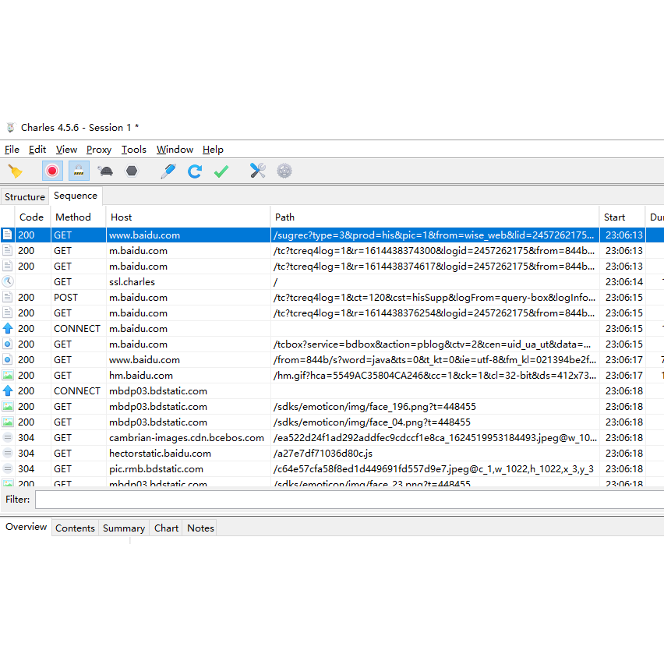Click the Filter input field

349,500
